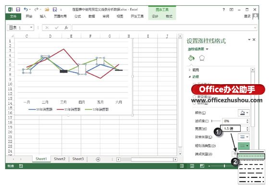Image resolution: width=269 pixels, height=188 pixels.
Task: Open the 插入 Insert ribbon tab
Action: point(43,16)
